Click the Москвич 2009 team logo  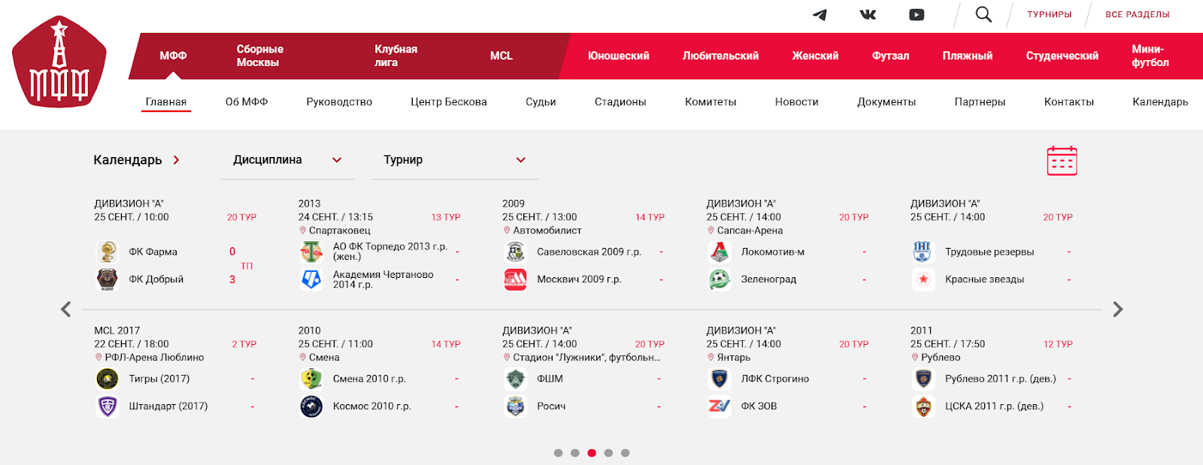pos(515,279)
